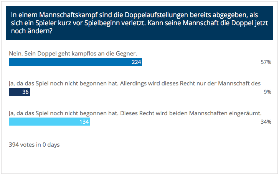Click the empty track right of the 134 bar
279x175 pixels.
(173, 121)
